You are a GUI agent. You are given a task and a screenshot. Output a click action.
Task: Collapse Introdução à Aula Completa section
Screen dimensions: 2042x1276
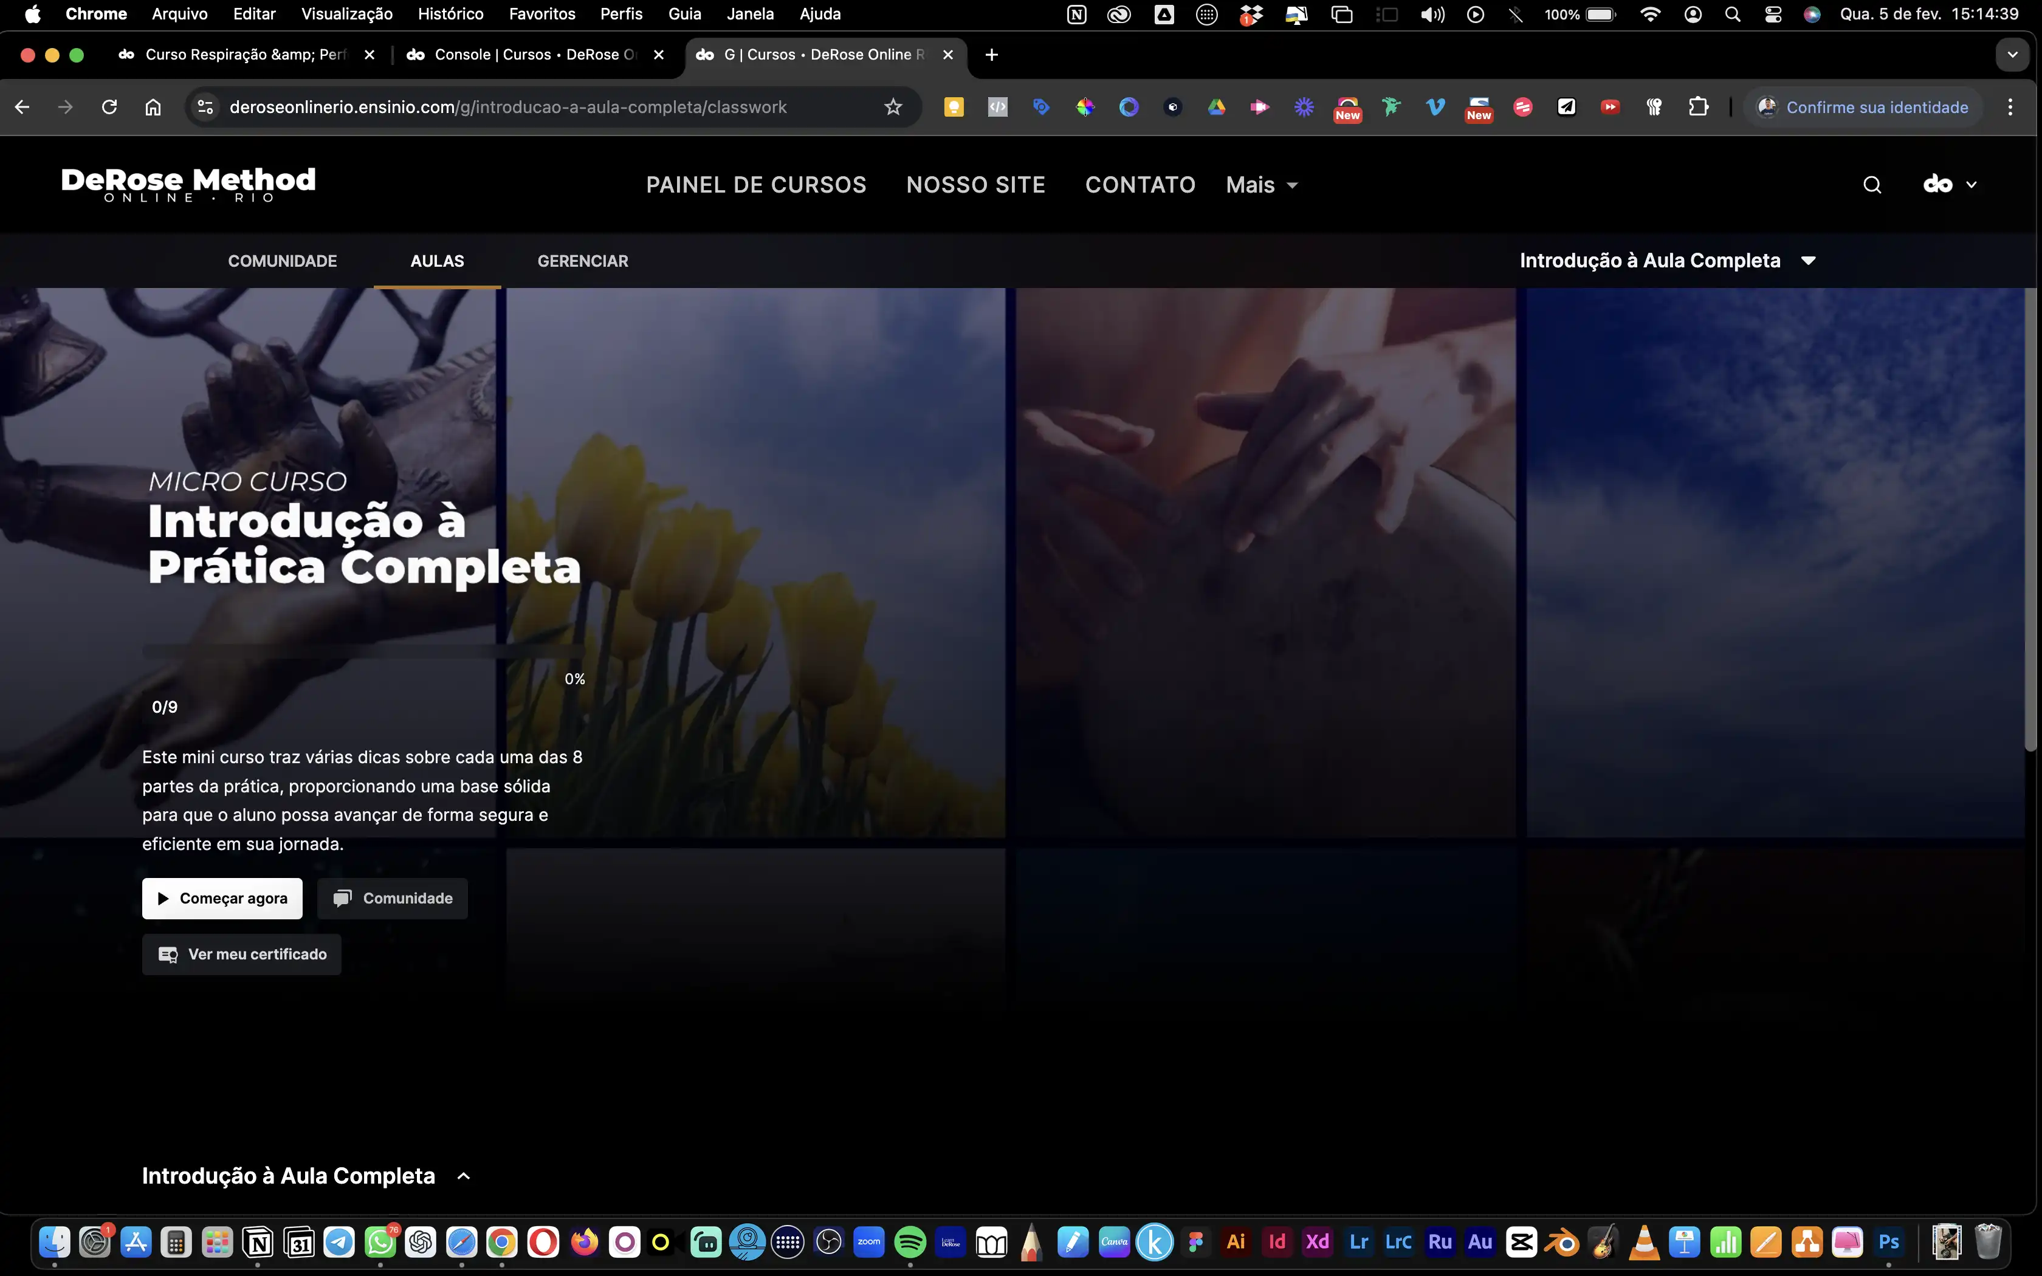click(463, 1176)
